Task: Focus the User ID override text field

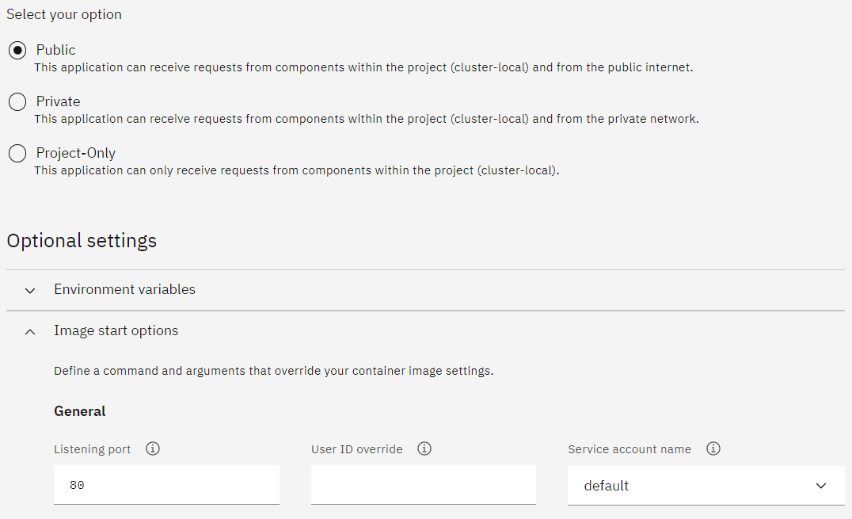Action: pyautogui.click(x=423, y=484)
